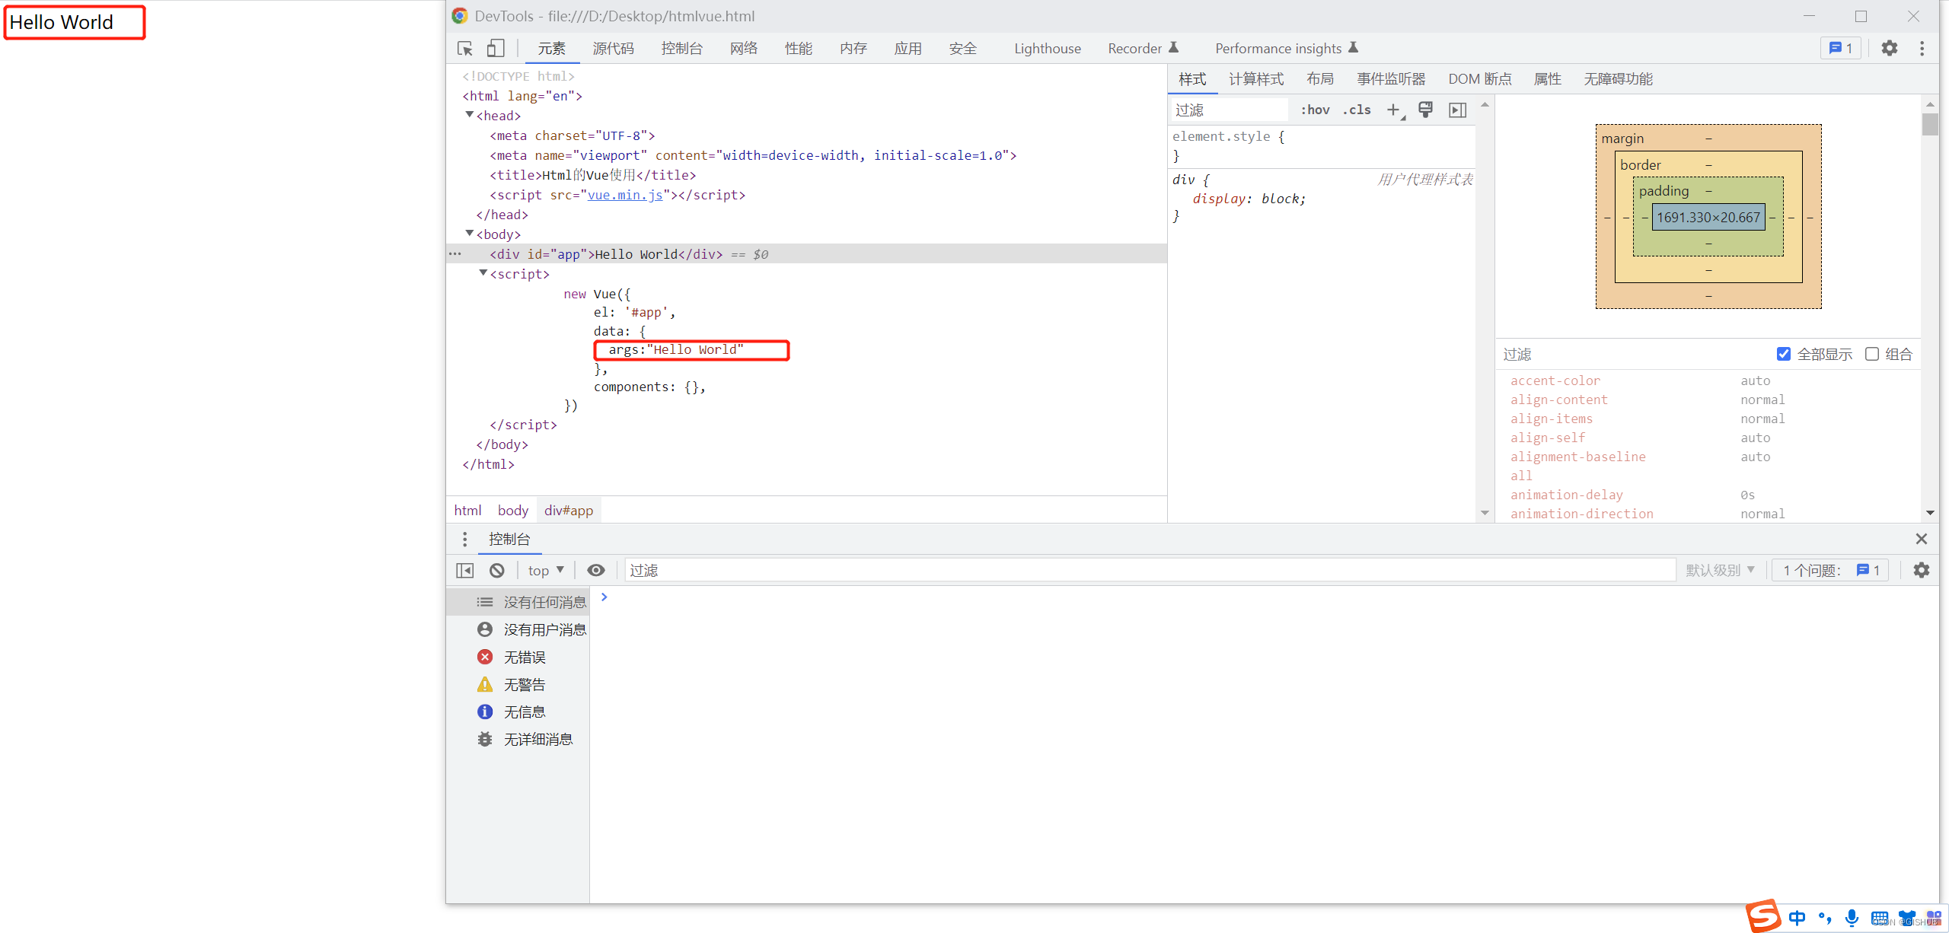The height and width of the screenshot is (933, 1949).
Task: Switch to the 控制台 top tab
Action: (x=681, y=49)
